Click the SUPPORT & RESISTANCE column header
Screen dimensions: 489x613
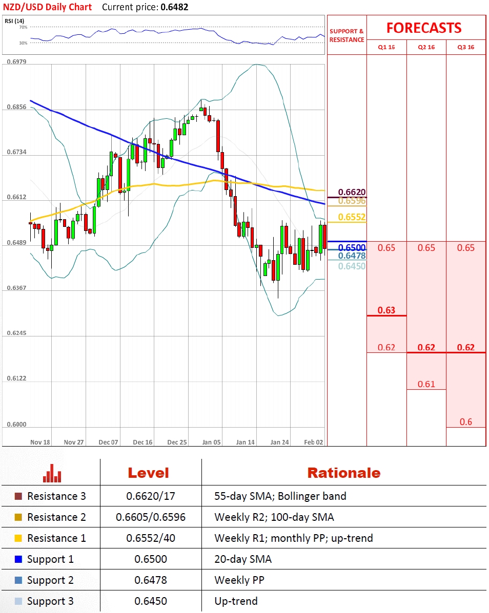pos(347,35)
